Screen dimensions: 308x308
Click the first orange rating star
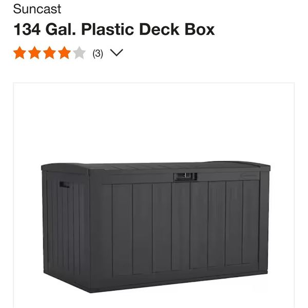pyautogui.click(x=20, y=53)
